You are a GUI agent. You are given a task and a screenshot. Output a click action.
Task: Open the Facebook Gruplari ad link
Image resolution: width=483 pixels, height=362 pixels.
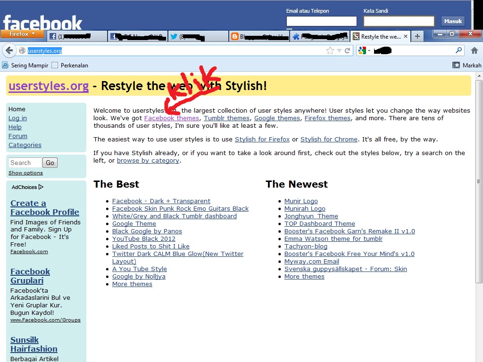[30, 276]
